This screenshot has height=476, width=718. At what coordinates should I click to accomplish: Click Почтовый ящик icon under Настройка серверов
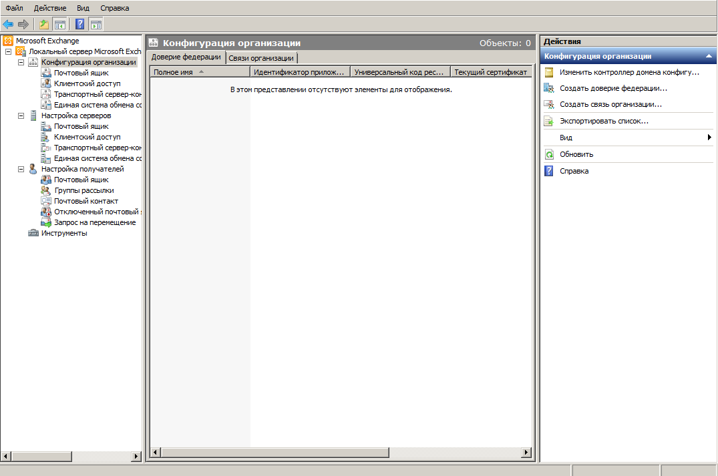[46, 126]
